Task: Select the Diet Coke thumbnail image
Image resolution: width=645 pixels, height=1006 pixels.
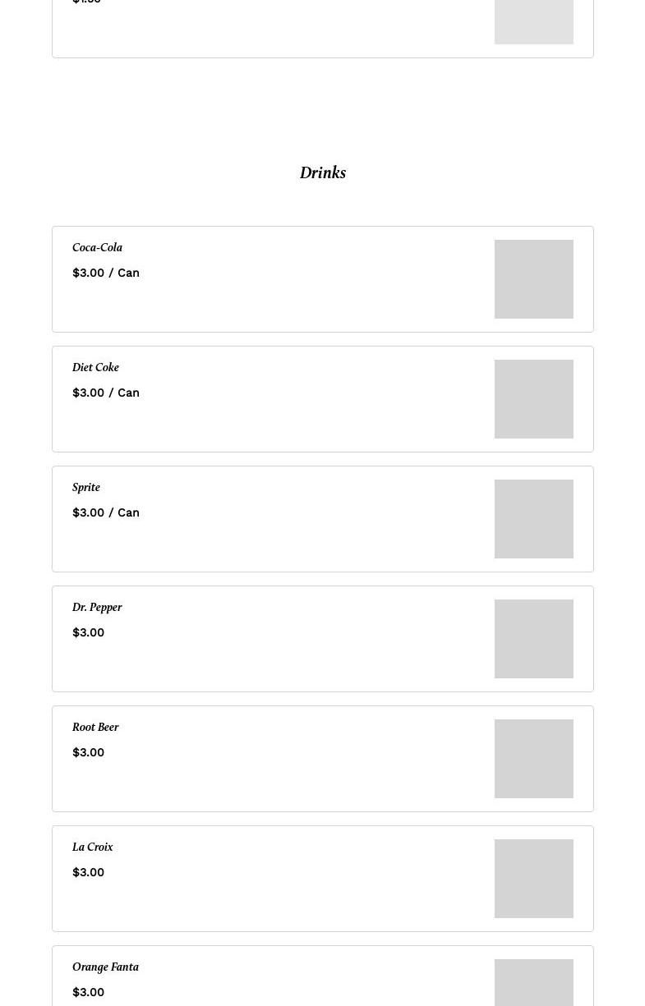Action: pyautogui.click(x=533, y=399)
